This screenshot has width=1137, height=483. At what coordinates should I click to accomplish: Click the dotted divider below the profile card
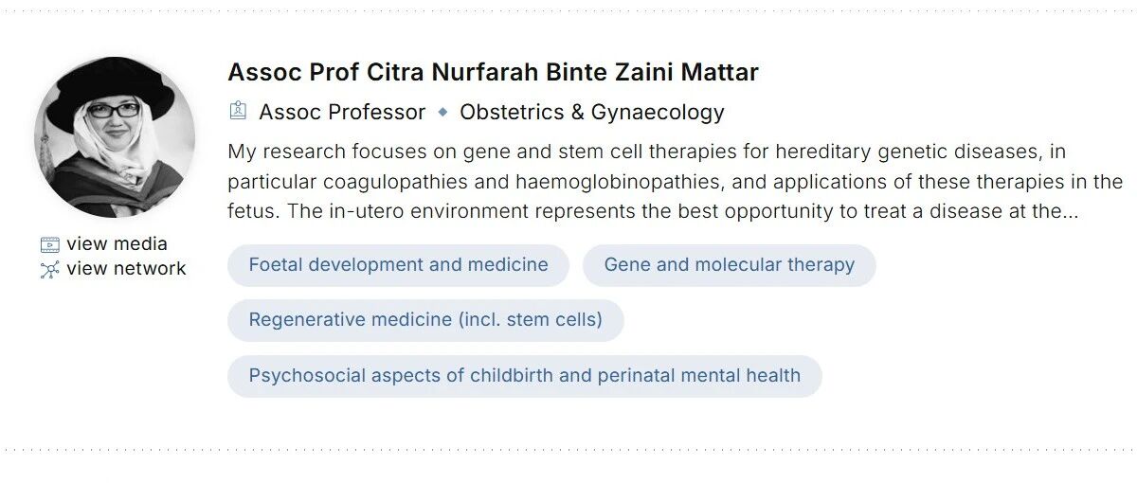click(568, 450)
